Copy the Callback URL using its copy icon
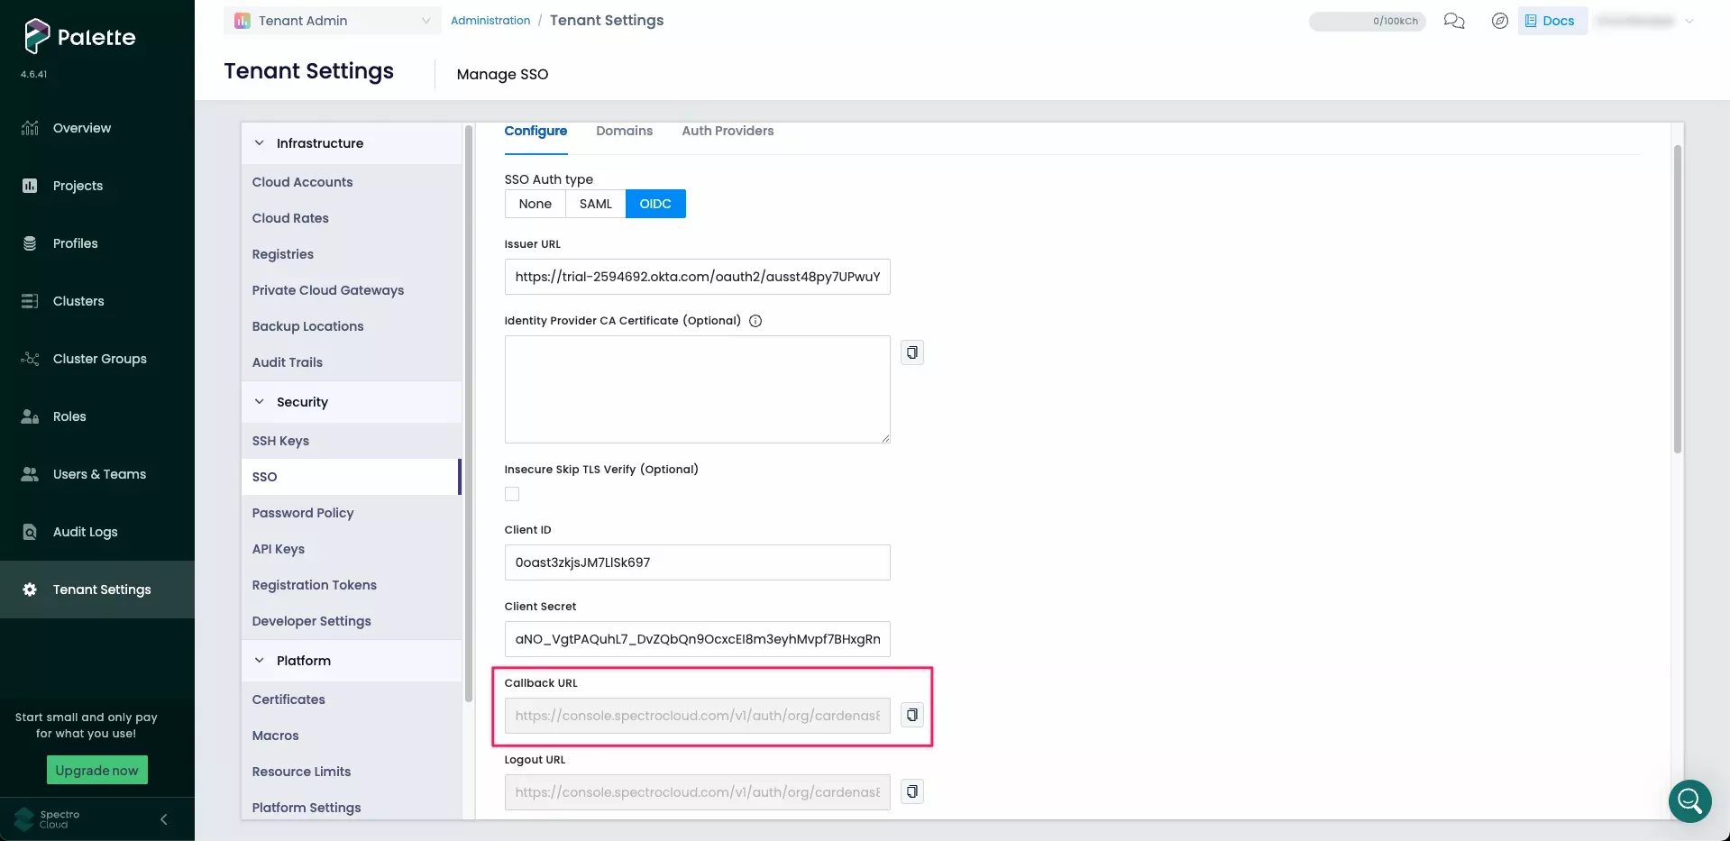Image resolution: width=1730 pixels, height=841 pixels. [x=911, y=715]
